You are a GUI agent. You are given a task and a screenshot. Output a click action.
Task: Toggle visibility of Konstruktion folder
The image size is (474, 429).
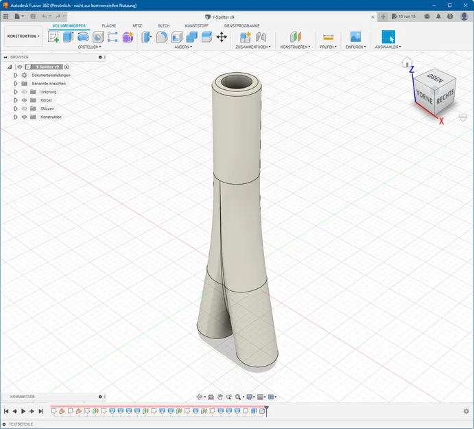(x=24, y=117)
